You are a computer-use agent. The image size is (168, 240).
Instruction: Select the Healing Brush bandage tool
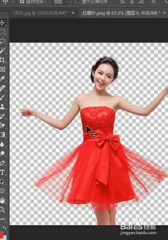tap(2, 88)
